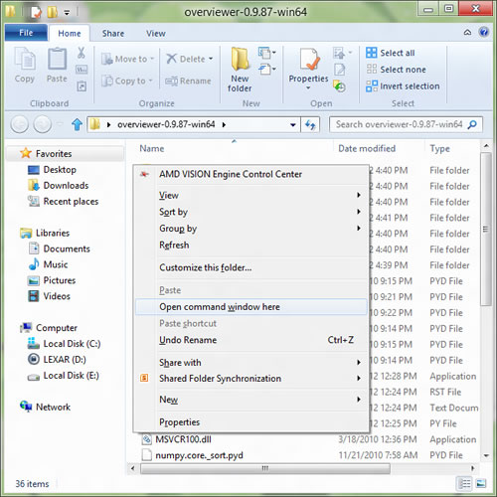Select the numpy.core._sort.pyd file
The width and height of the screenshot is (497, 497).
click(x=192, y=455)
